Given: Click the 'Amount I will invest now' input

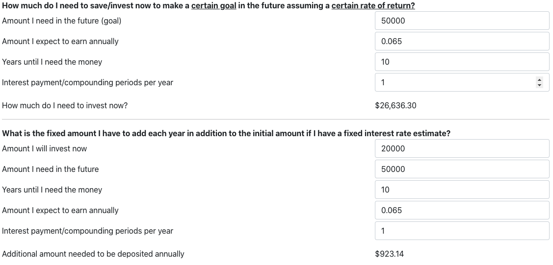Looking at the screenshot, I should coord(462,148).
